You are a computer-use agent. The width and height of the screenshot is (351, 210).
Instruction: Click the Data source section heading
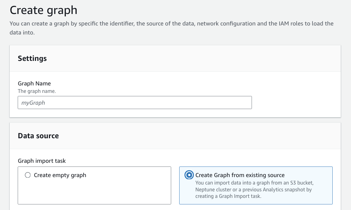coord(38,136)
